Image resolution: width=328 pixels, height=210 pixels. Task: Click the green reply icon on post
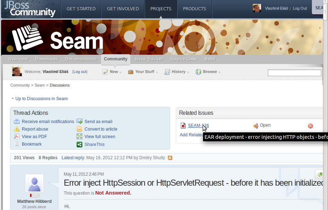(320, 174)
